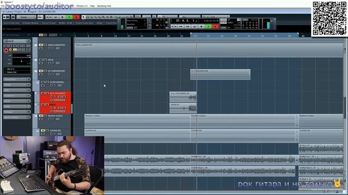Expand the Inserts section in the Inspector
Screen dimensions: 348x195
click(x=17, y=85)
